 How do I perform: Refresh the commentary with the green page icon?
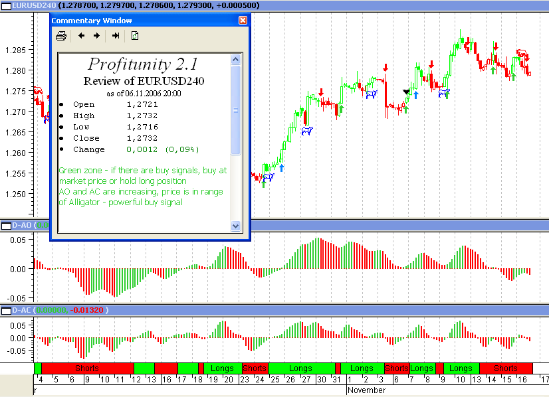click(135, 36)
